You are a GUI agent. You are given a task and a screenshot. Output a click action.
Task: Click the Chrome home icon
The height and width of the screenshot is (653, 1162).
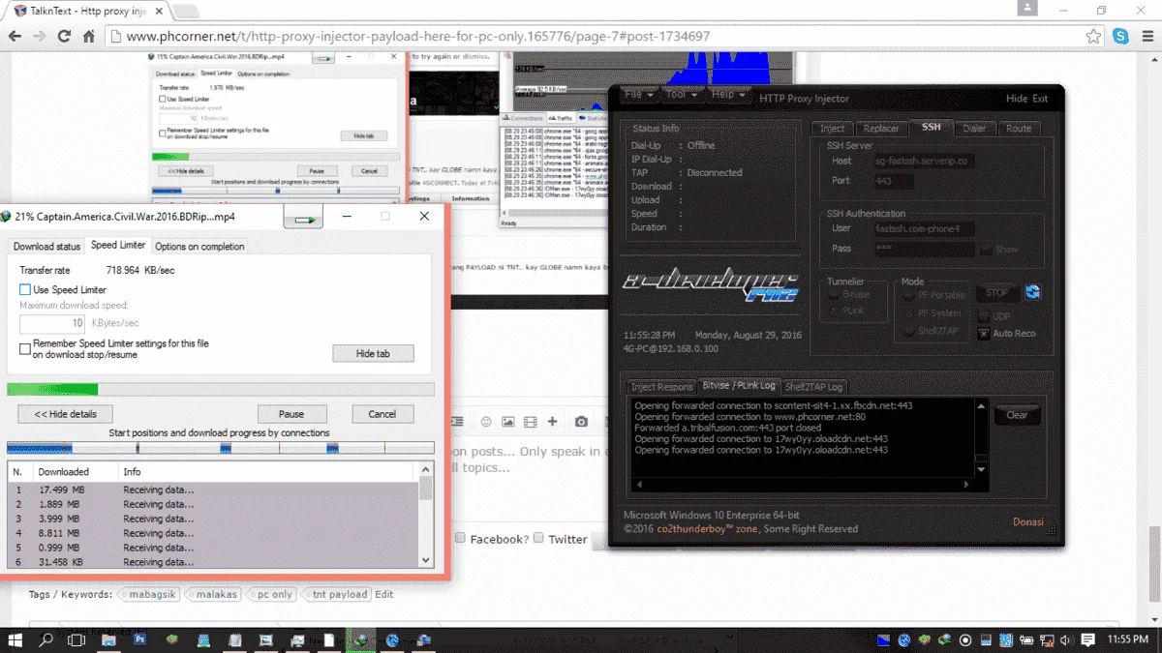[89, 37]
